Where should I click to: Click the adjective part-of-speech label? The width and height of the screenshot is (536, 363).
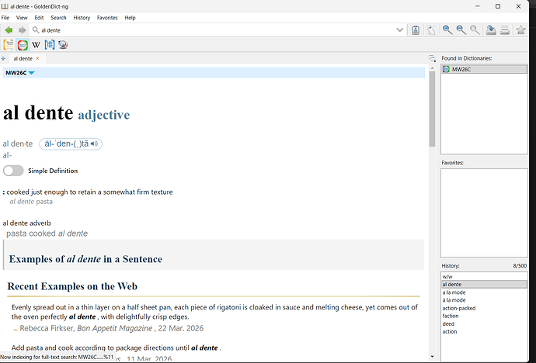click(104, 115)
